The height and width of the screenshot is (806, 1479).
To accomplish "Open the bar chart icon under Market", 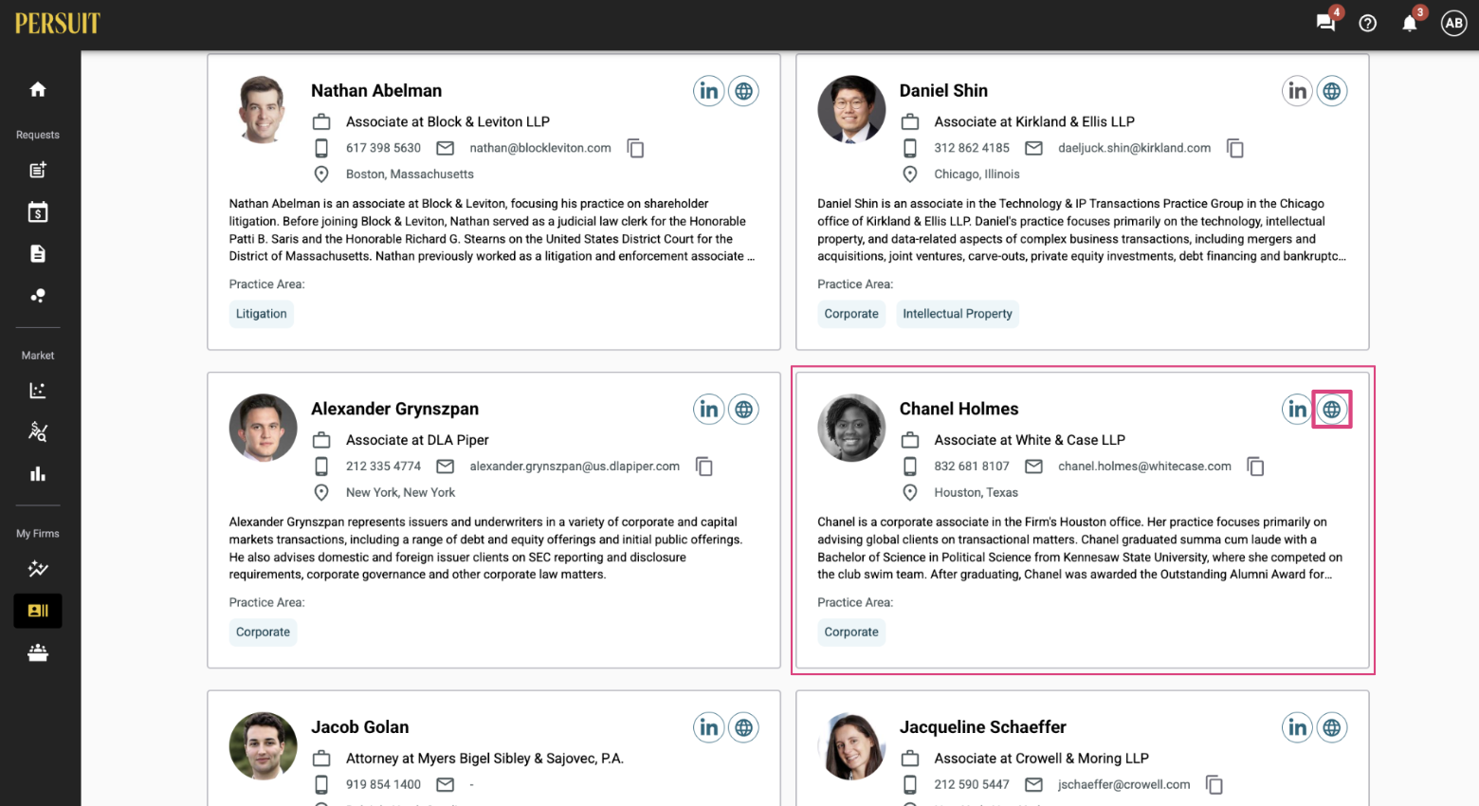I will (x=38, y=474).
